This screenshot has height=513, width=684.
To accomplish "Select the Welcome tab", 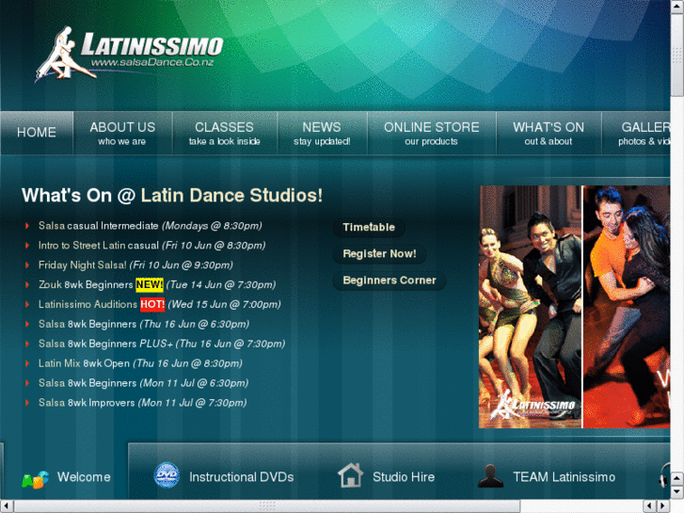I will [66, 477].
